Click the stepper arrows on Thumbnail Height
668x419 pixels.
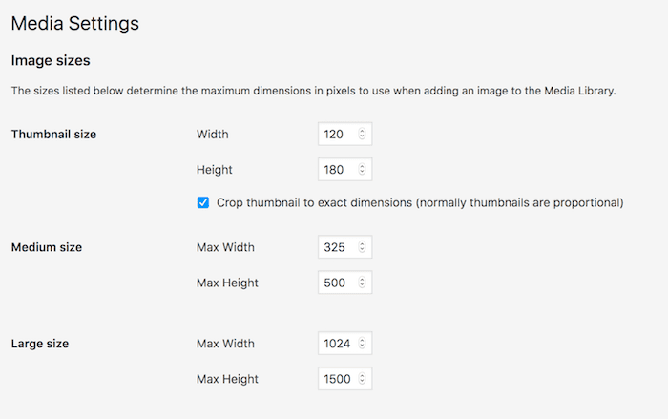(x=362, y=170)
